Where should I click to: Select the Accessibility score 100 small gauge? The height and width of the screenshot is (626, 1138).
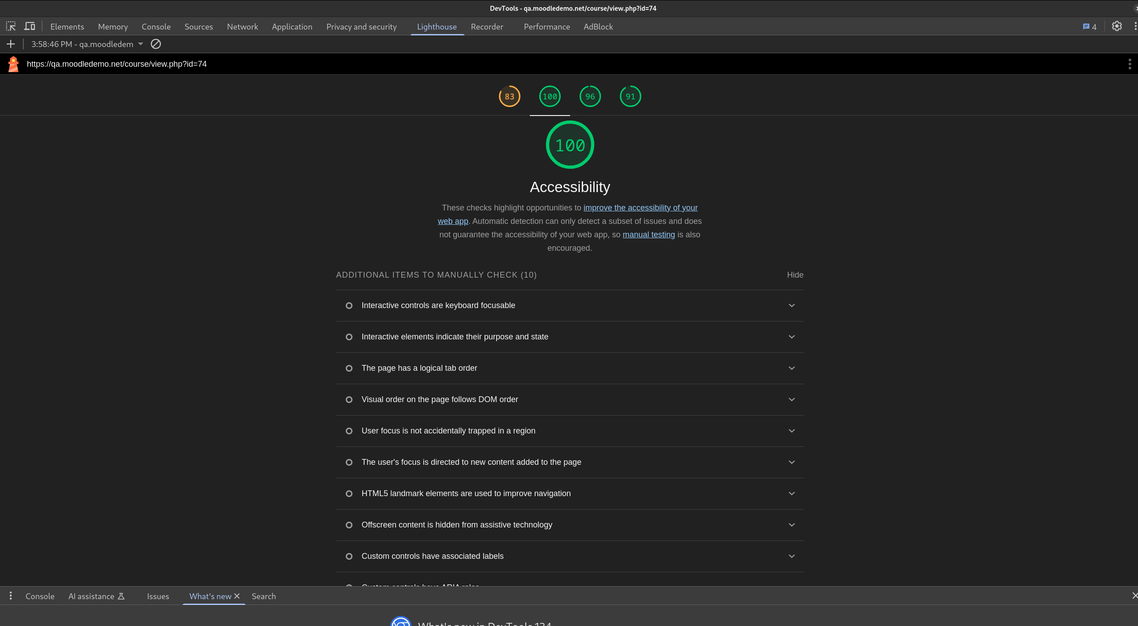coord(550,96)
